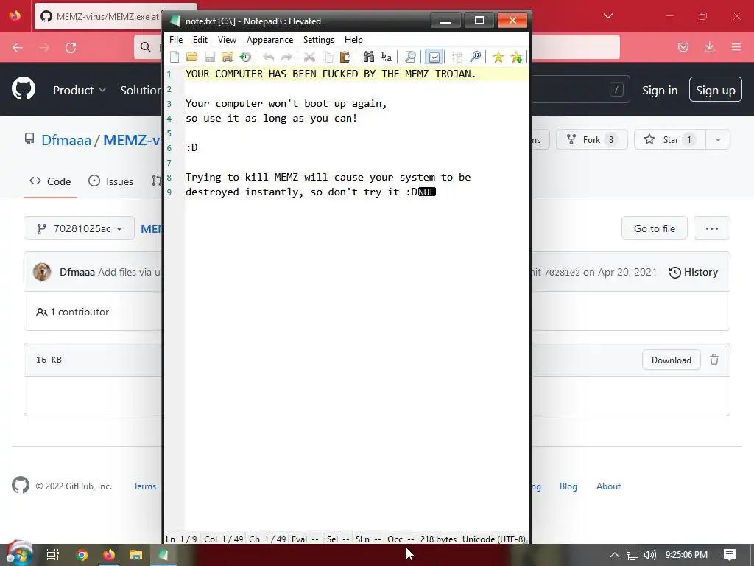Toggle Word Wrap in Notepad3 toolbar
The height and width of the screenshot is (566, 754).
point(434,57)
